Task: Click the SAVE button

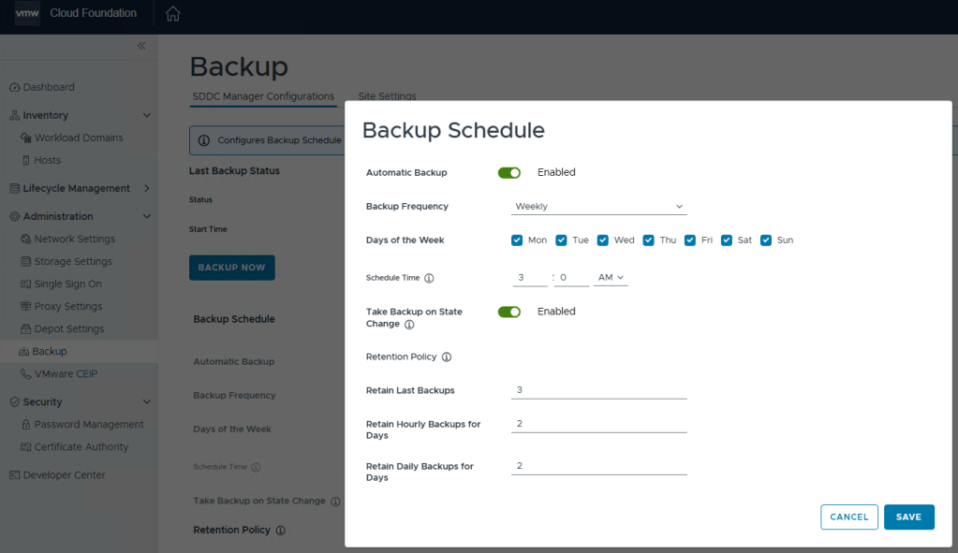Action: click(x=908, y=517)
